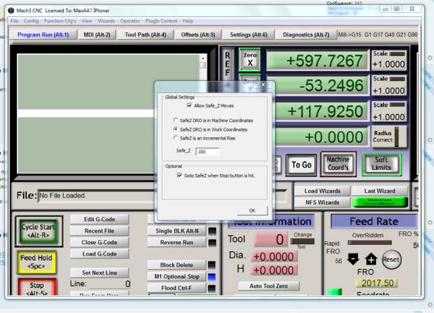This screenshot has width=434, height=313.
Task: Click the Recent File button
Action: coord(99,231)
